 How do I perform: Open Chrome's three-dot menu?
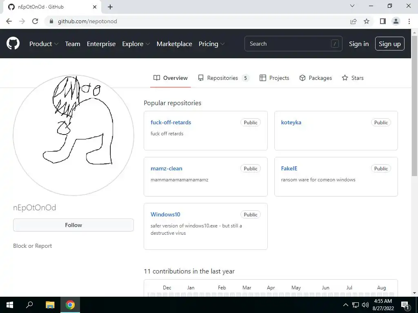point(409,21)
